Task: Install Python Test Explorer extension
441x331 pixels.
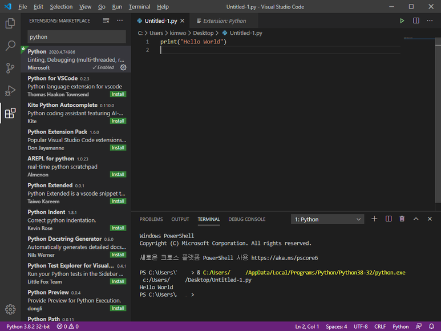Action: 118,281
